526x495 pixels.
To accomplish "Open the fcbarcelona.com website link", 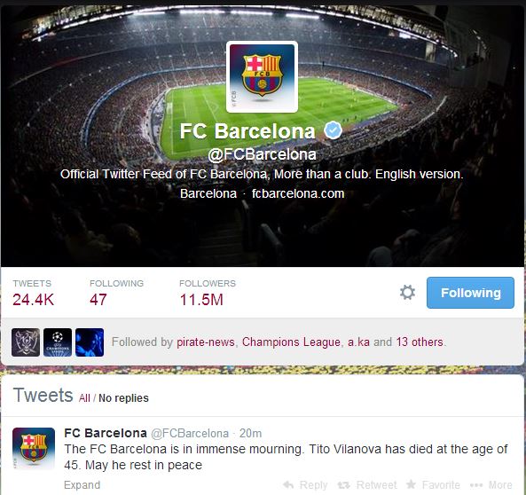I will click(x=298, y=193).
